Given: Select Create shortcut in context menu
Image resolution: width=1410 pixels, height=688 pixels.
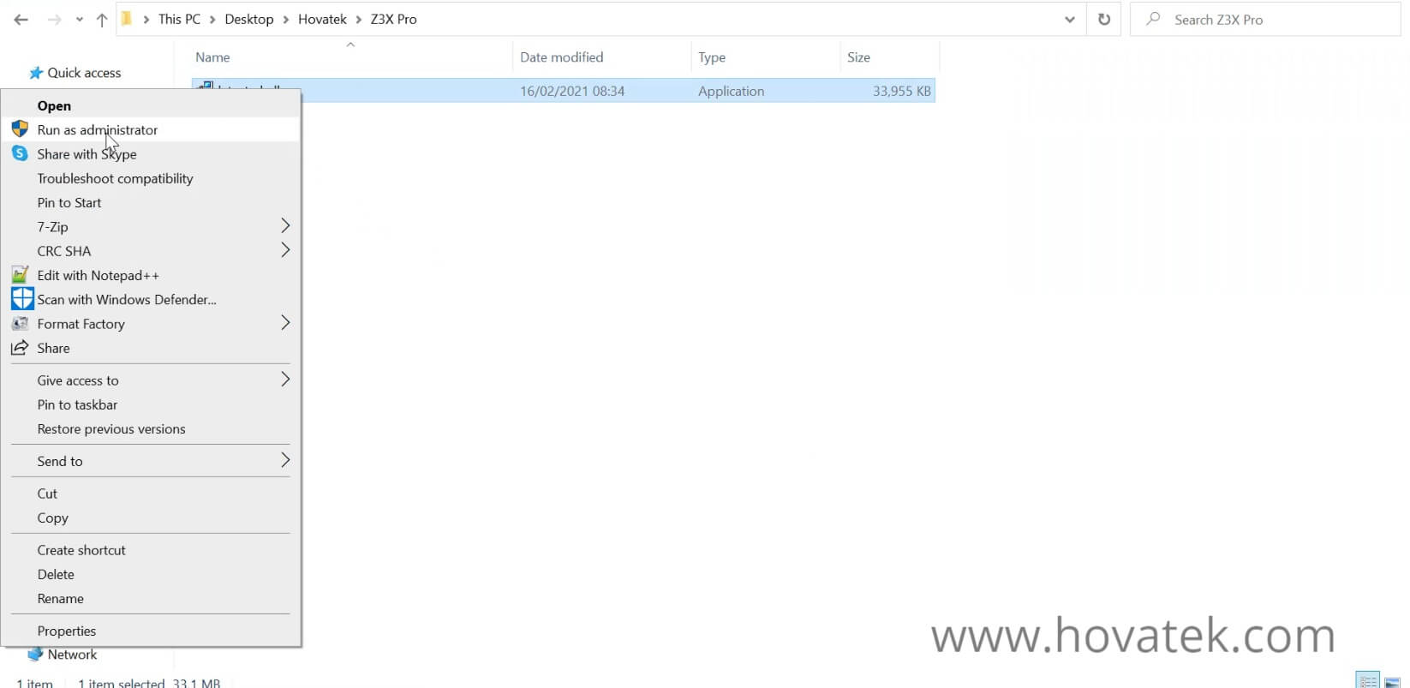Looking at the screenshot, I should click(81, 550).
